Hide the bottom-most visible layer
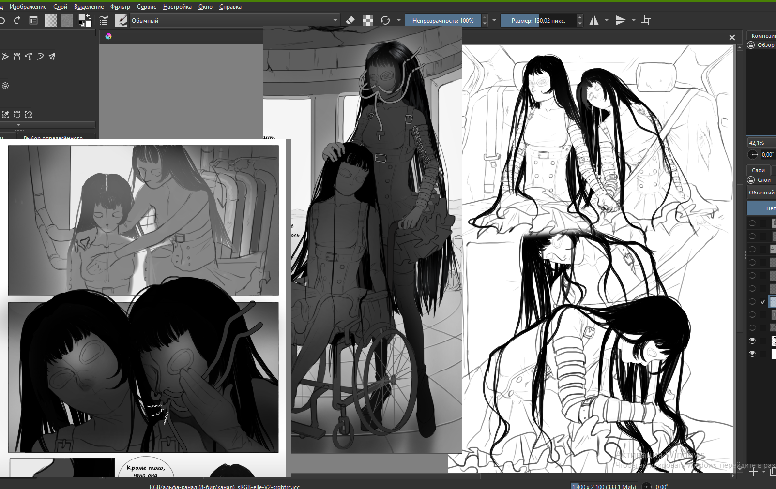The height and width of the screenshot is (489, 776). point(752,354)
